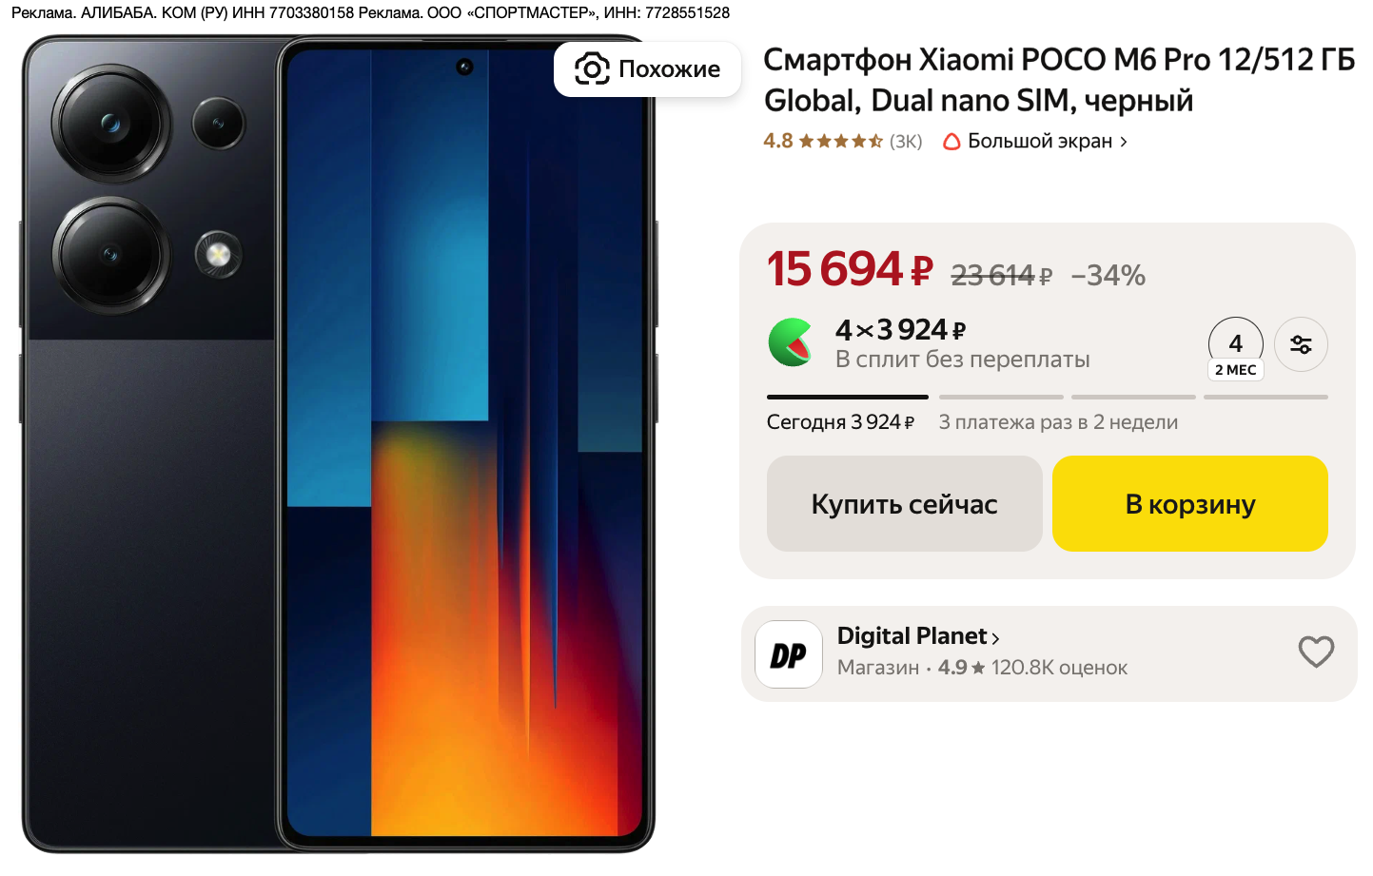Click first payment segment of progress bar
This screenshot has height=876, width=1373.
[848, 397]
